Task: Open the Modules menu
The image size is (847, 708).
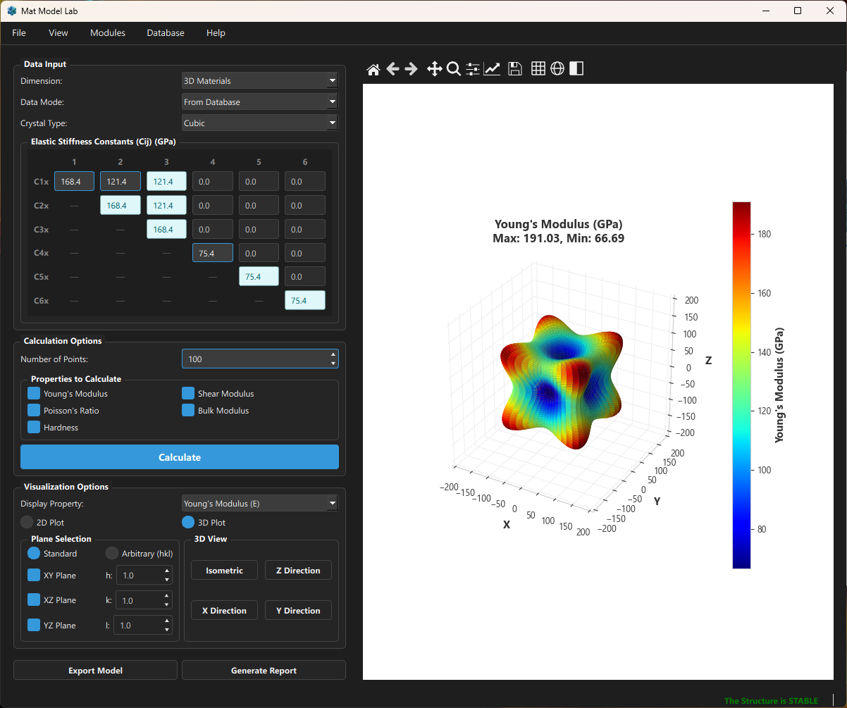Action: [108, 33]
